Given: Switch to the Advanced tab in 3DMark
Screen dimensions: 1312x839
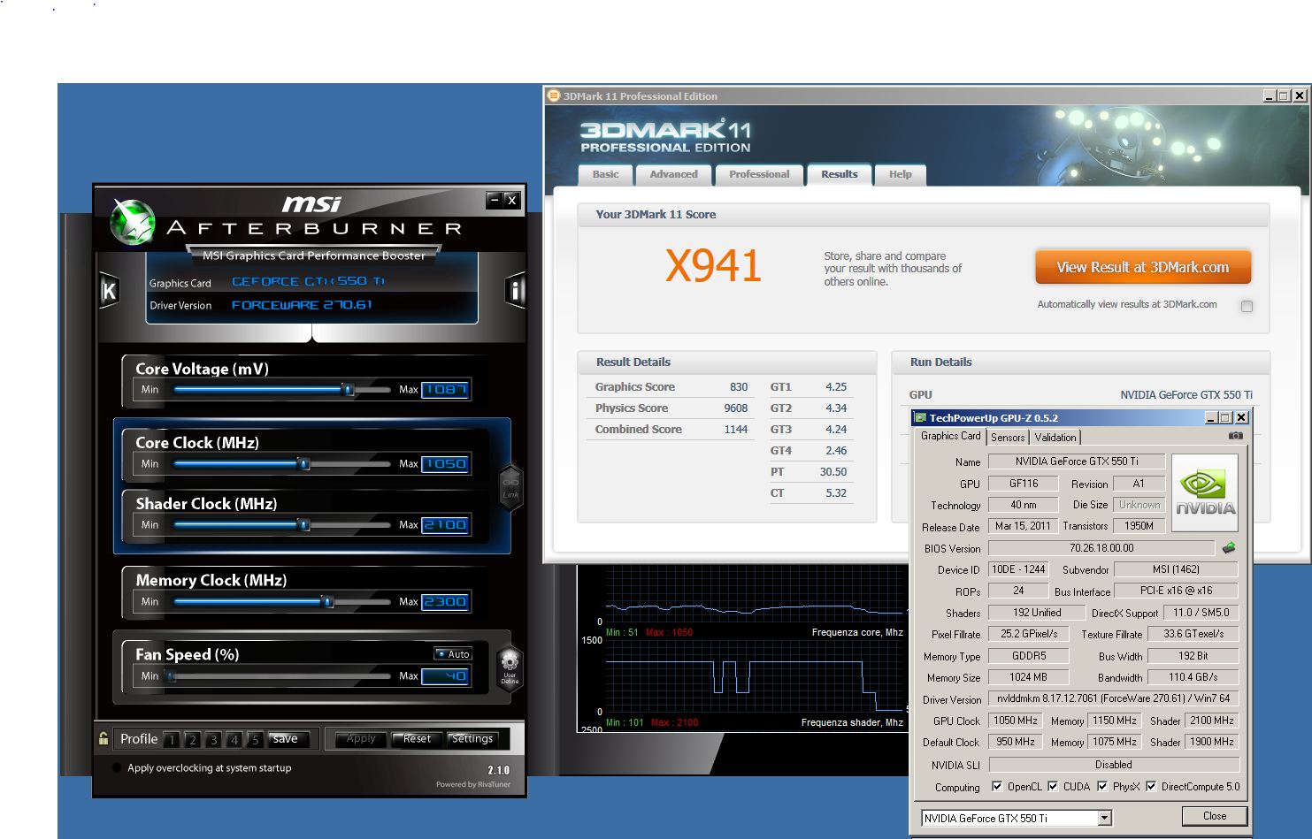Looking at the screenshot, I should pyautogui.click(x=673, y=174).
